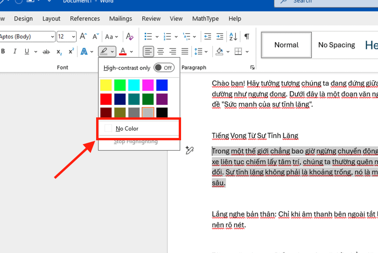Viewport: 378px width, 253px height.
Task: Pick the bright green highlight color
Action: click(x=120, y=85)
